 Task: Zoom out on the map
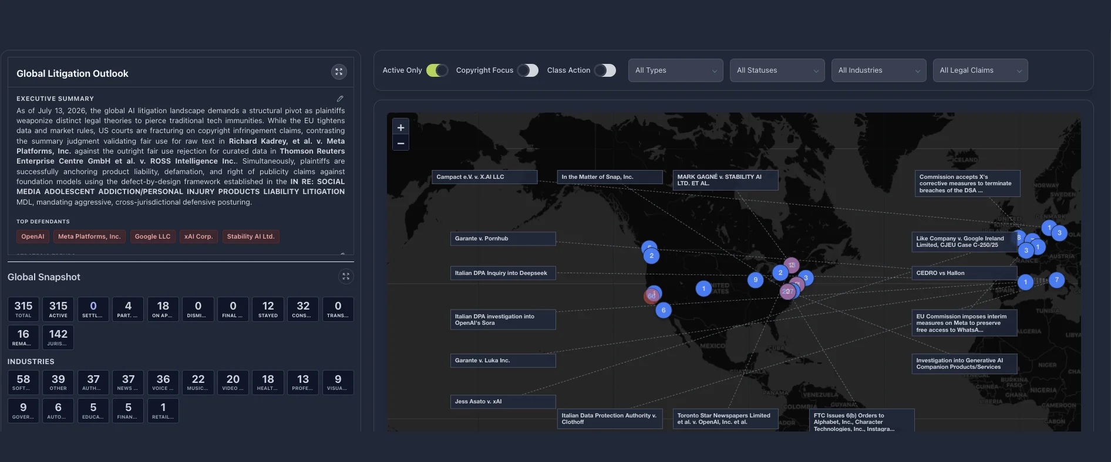(x=400, y=143)
